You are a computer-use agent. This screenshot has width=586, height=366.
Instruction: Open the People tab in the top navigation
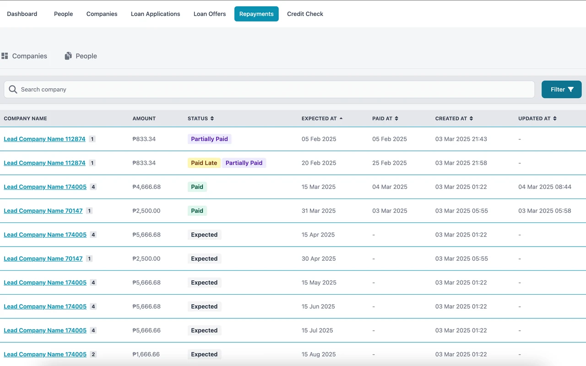click(x=63, y=14)
